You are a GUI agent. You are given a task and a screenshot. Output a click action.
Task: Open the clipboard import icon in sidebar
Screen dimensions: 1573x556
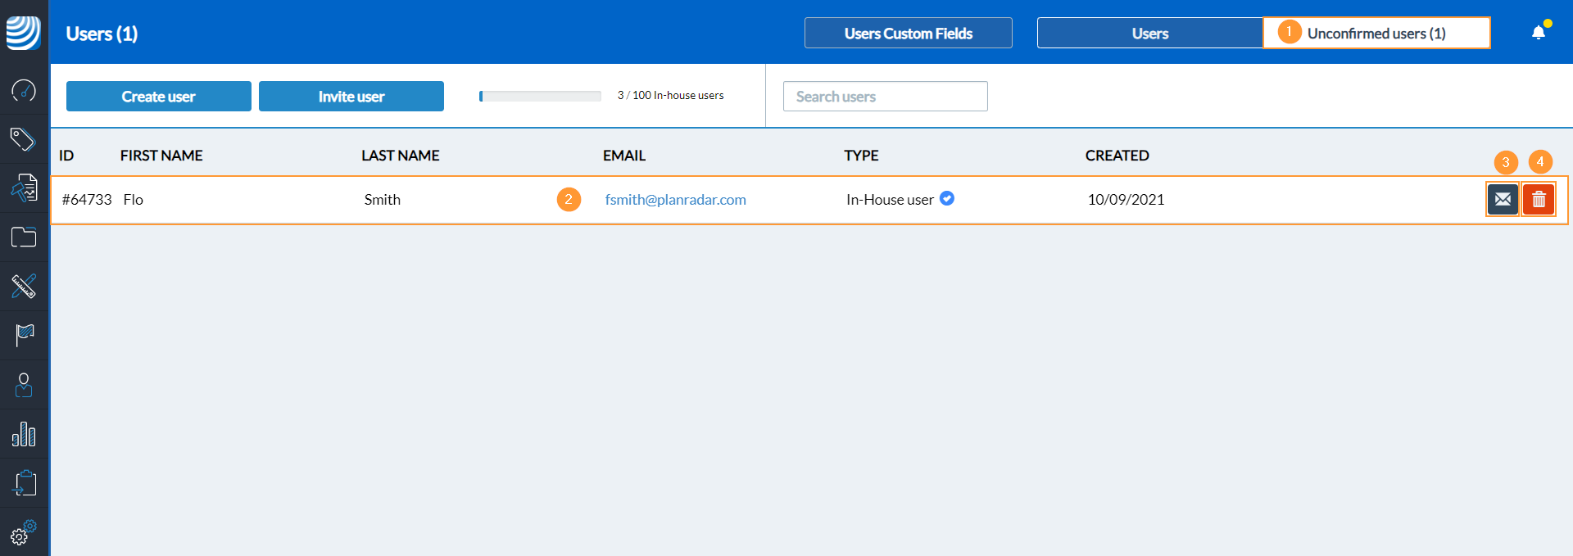coord(24,483)
